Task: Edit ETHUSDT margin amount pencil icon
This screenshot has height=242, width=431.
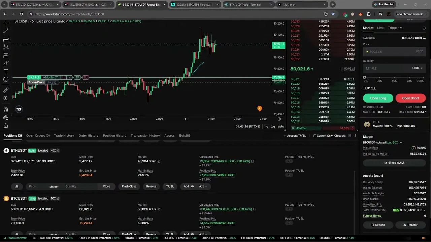Action: coord(159,161)
